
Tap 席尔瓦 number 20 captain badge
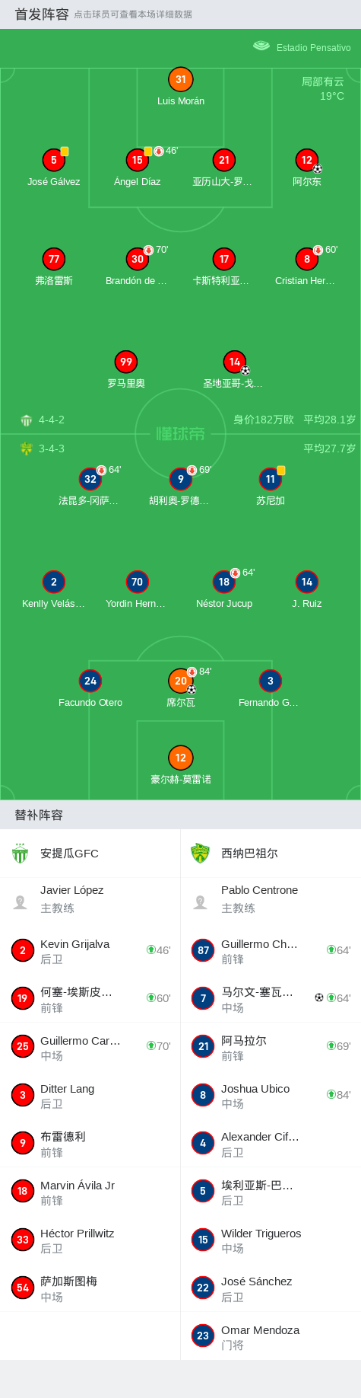click(x=181, y=681)
